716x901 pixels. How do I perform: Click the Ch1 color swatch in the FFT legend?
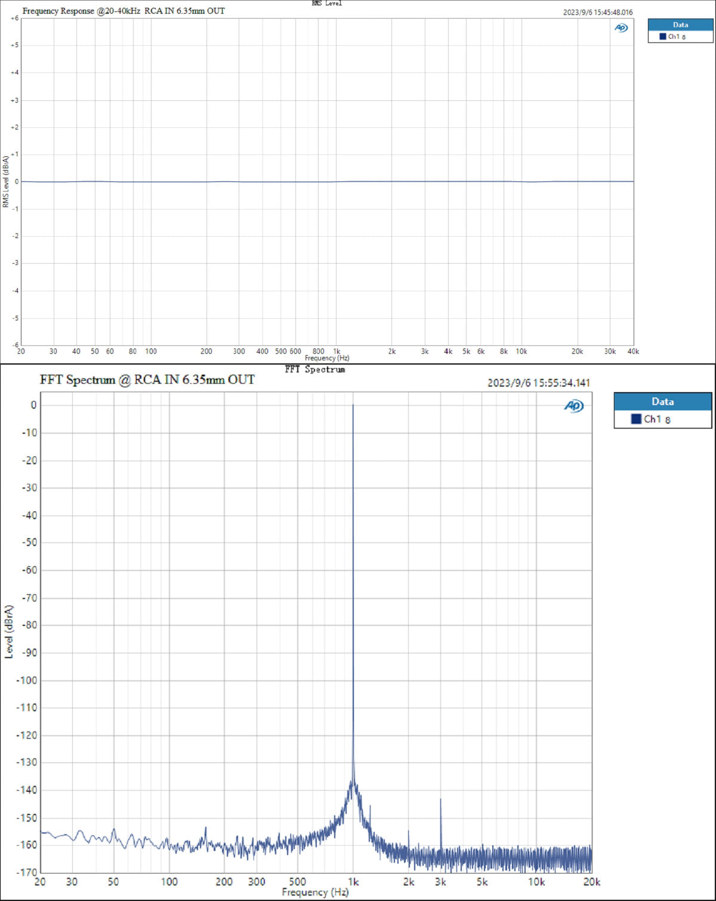[x=636, y=419]
